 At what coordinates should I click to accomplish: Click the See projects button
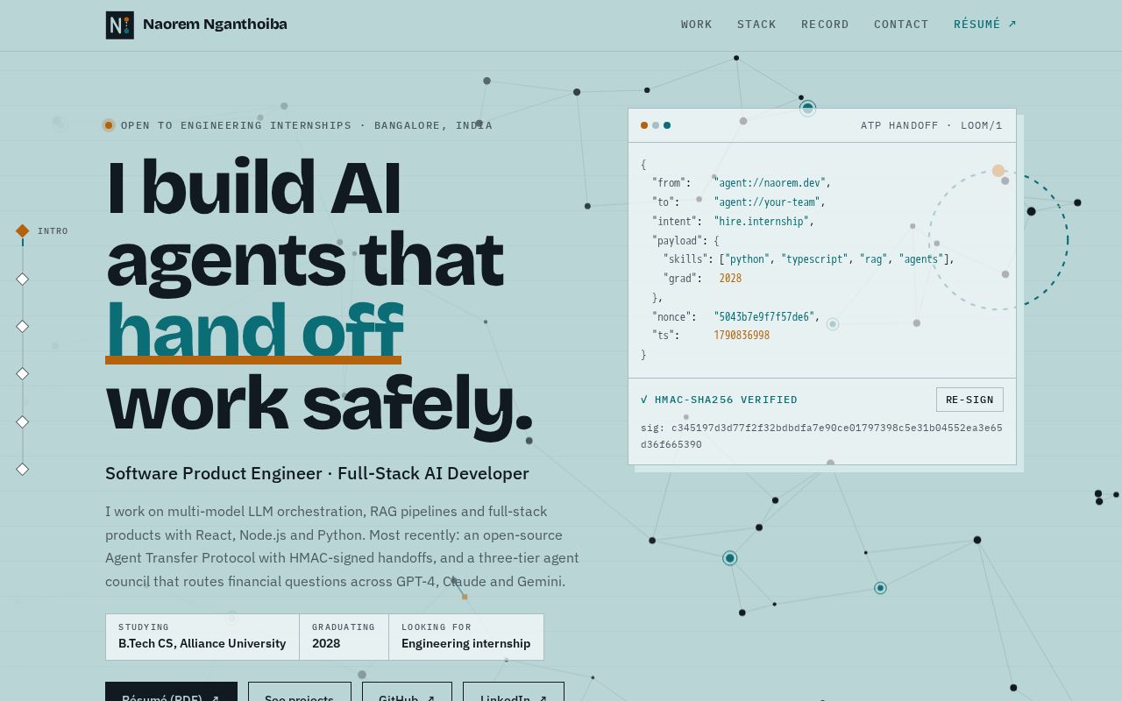[x=299, y=691]
